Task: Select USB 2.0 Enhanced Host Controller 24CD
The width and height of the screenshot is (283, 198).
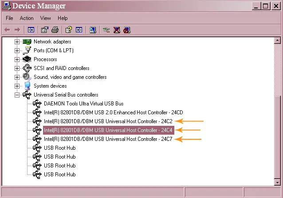Action: (x=114, y=113)
